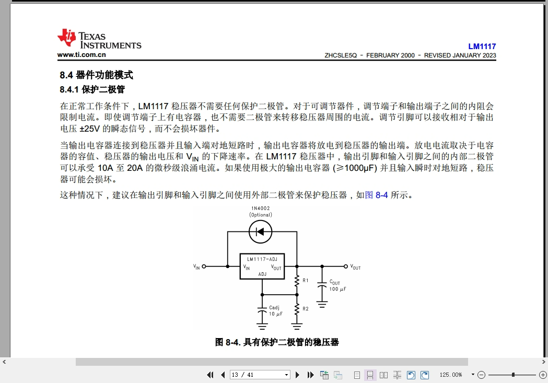Toggle two-page facing view
The image size is (548, 383).
click(383, 375)
